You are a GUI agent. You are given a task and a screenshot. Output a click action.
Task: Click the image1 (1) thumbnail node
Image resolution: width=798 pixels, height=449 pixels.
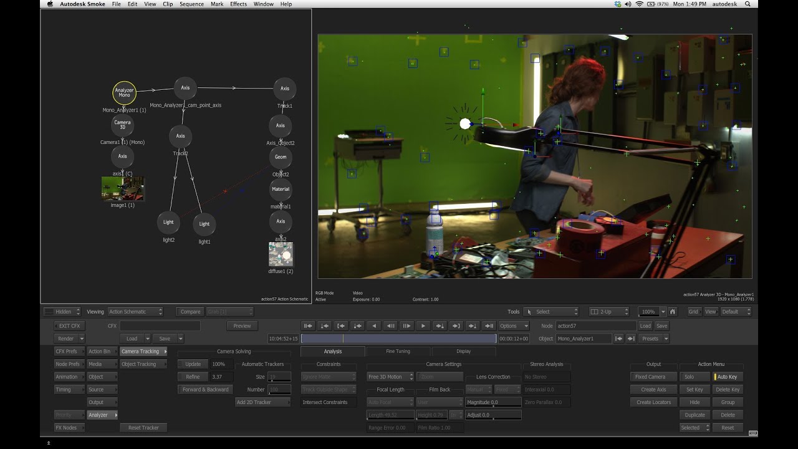pos(123,189)
